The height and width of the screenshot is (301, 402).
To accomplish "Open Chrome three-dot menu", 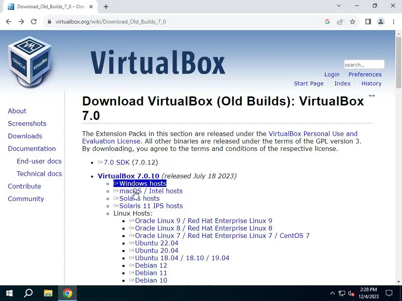I will click(393, 22).
